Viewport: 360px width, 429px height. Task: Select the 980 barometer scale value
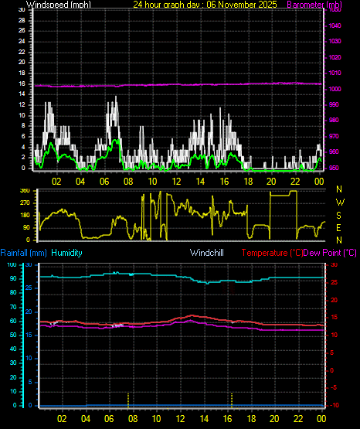click(334, 120)
